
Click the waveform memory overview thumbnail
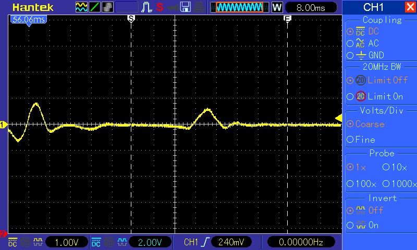pos(239,7)
